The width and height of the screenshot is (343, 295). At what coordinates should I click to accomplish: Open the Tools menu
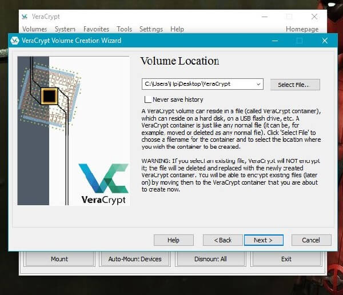[x=124, y=29]
